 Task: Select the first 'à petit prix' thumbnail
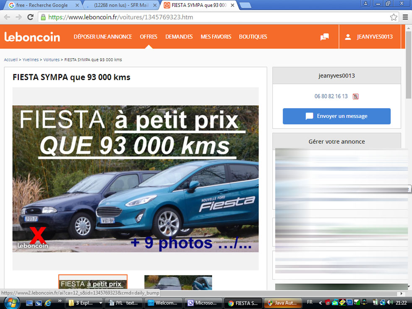pos(93,282)
